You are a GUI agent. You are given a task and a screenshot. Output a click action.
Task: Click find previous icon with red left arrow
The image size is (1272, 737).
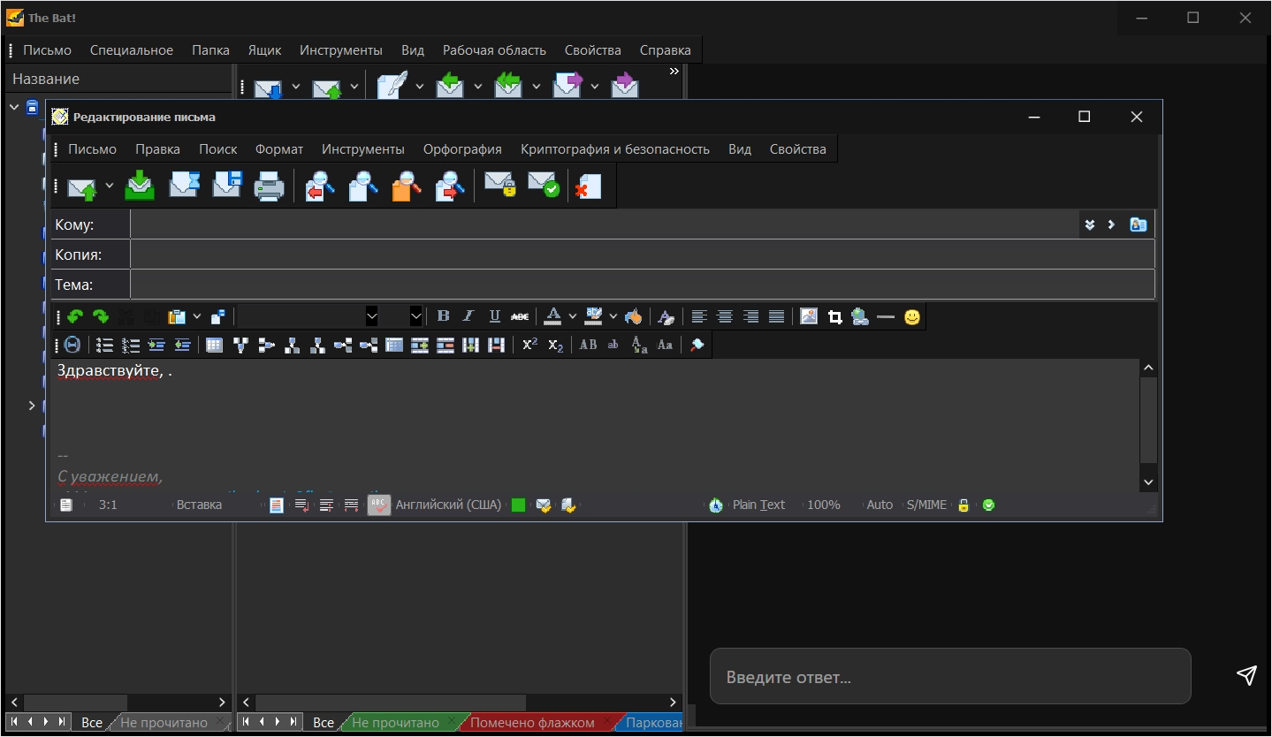(x=320, y=186)
